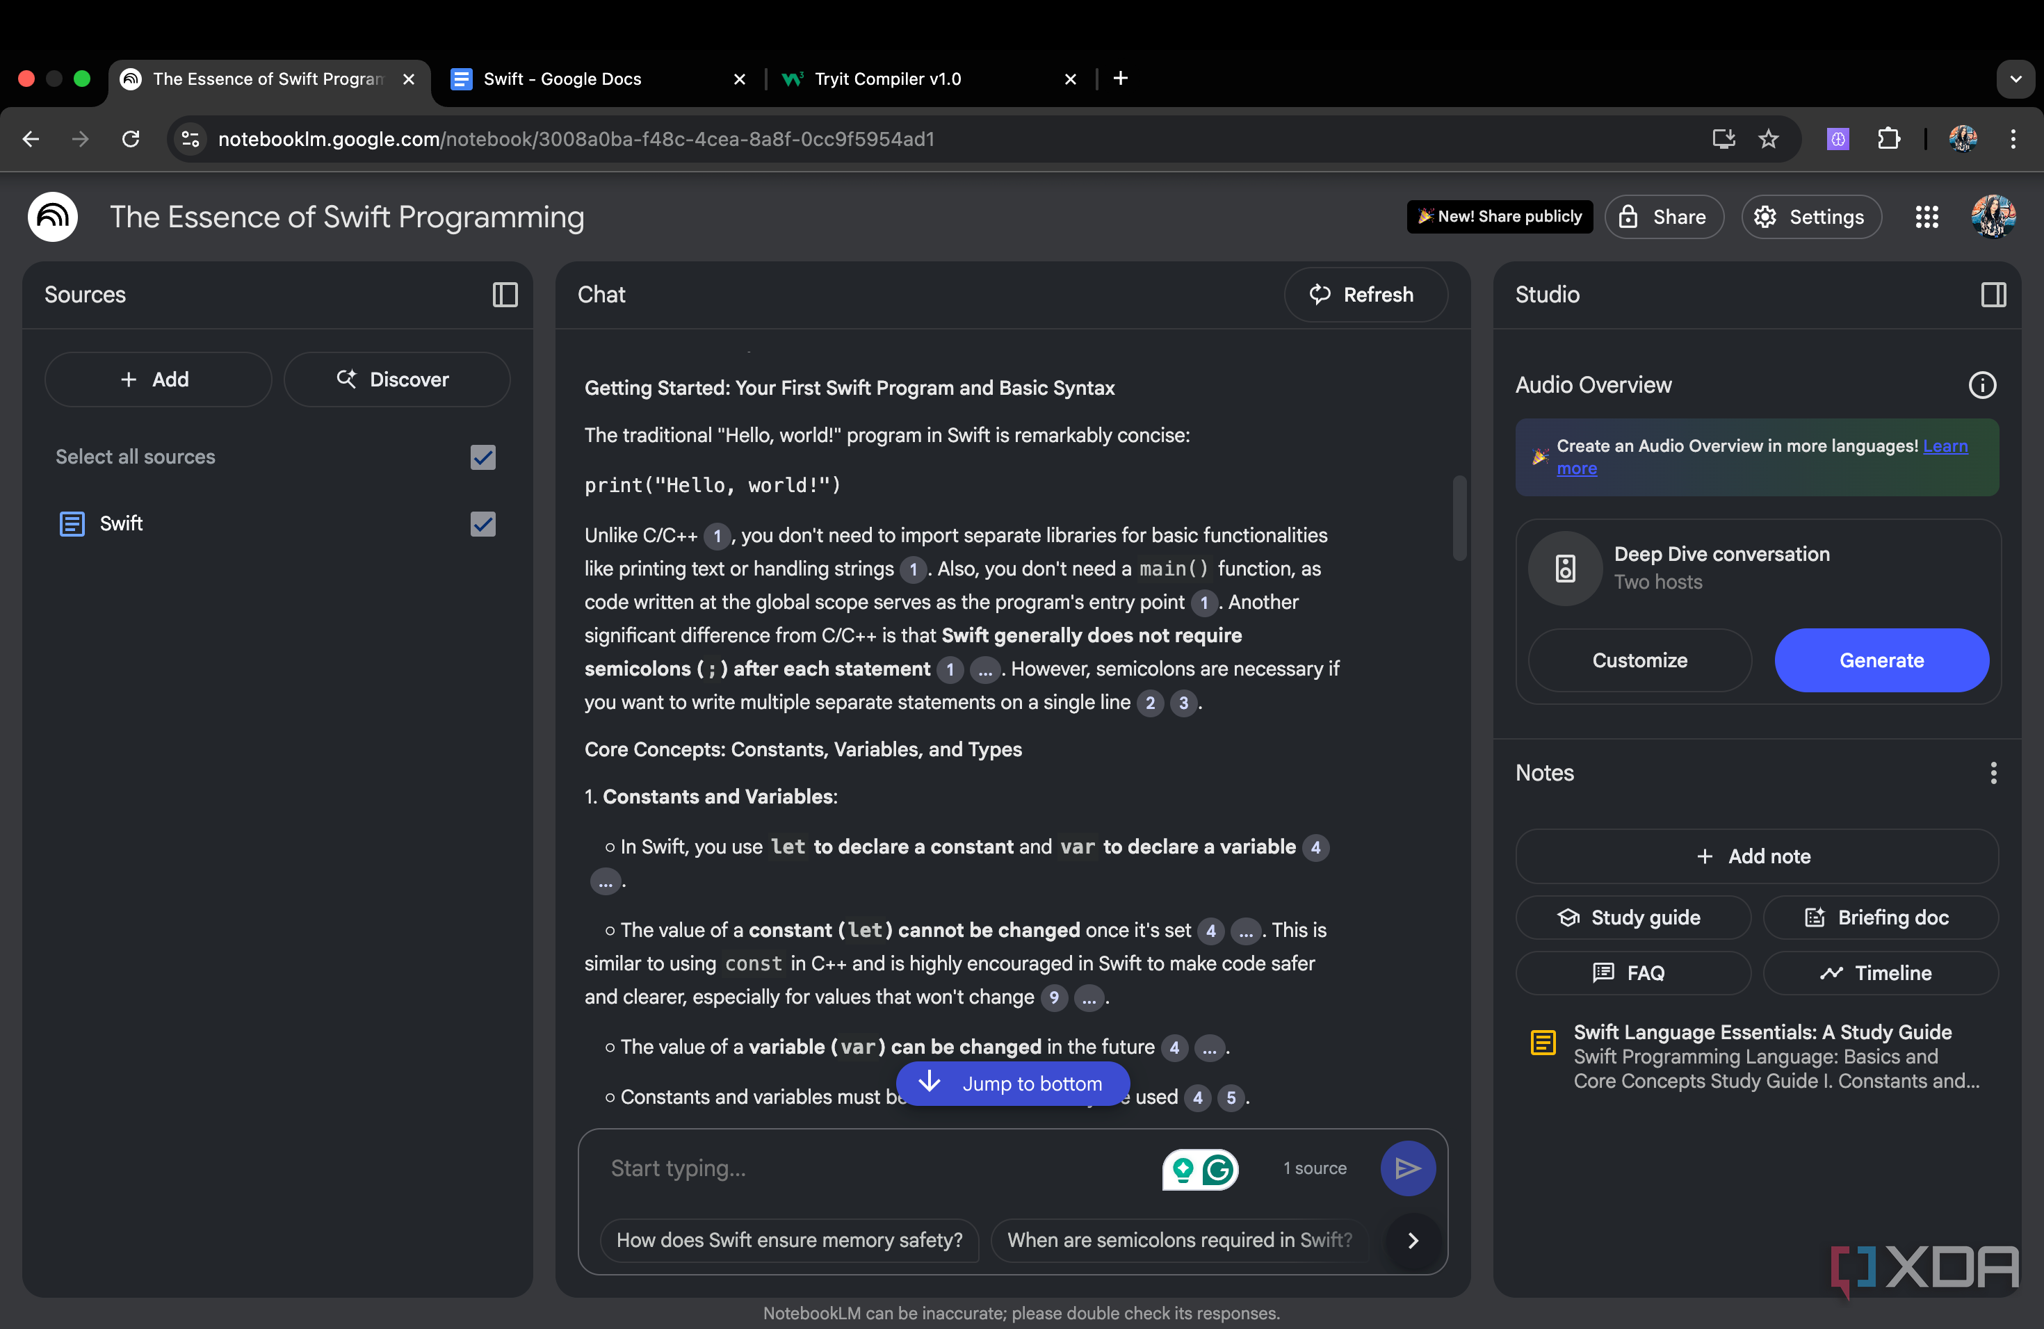Click the NotebookLM home logo

pos(51,216)
